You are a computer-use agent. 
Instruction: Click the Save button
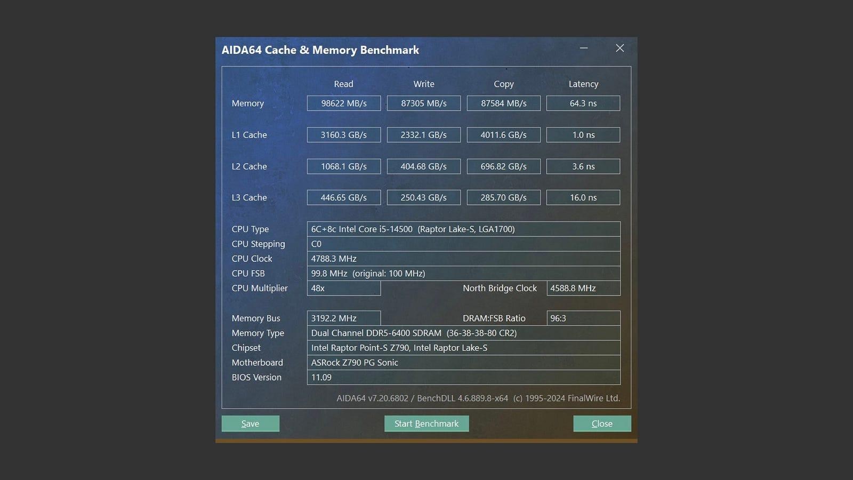tap(250, 423)
